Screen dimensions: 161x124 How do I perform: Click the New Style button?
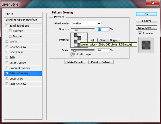tap(146, 28)
